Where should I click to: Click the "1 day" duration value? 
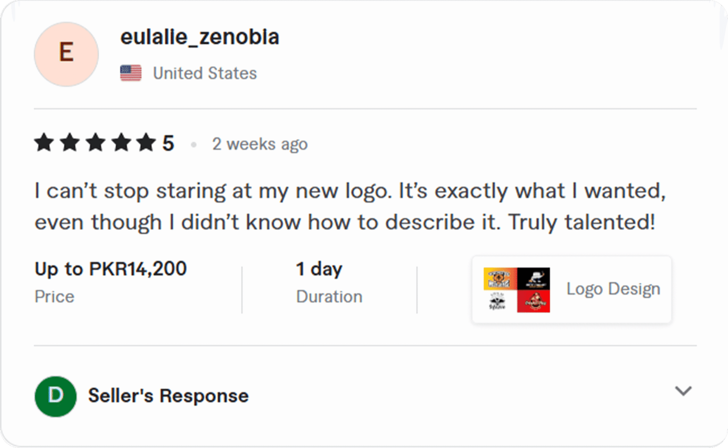click(319, 269)
